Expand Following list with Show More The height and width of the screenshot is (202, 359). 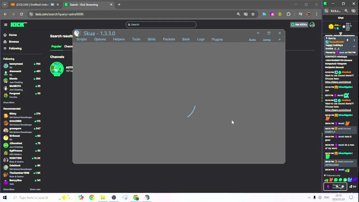coord(9,103)
